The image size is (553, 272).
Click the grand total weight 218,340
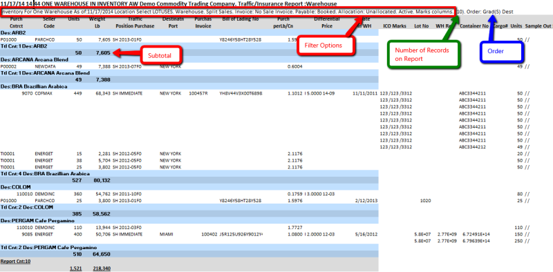[x=102, y=269]
